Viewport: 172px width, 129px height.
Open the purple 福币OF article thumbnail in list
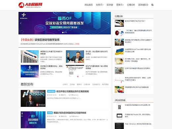click(33, 120)
